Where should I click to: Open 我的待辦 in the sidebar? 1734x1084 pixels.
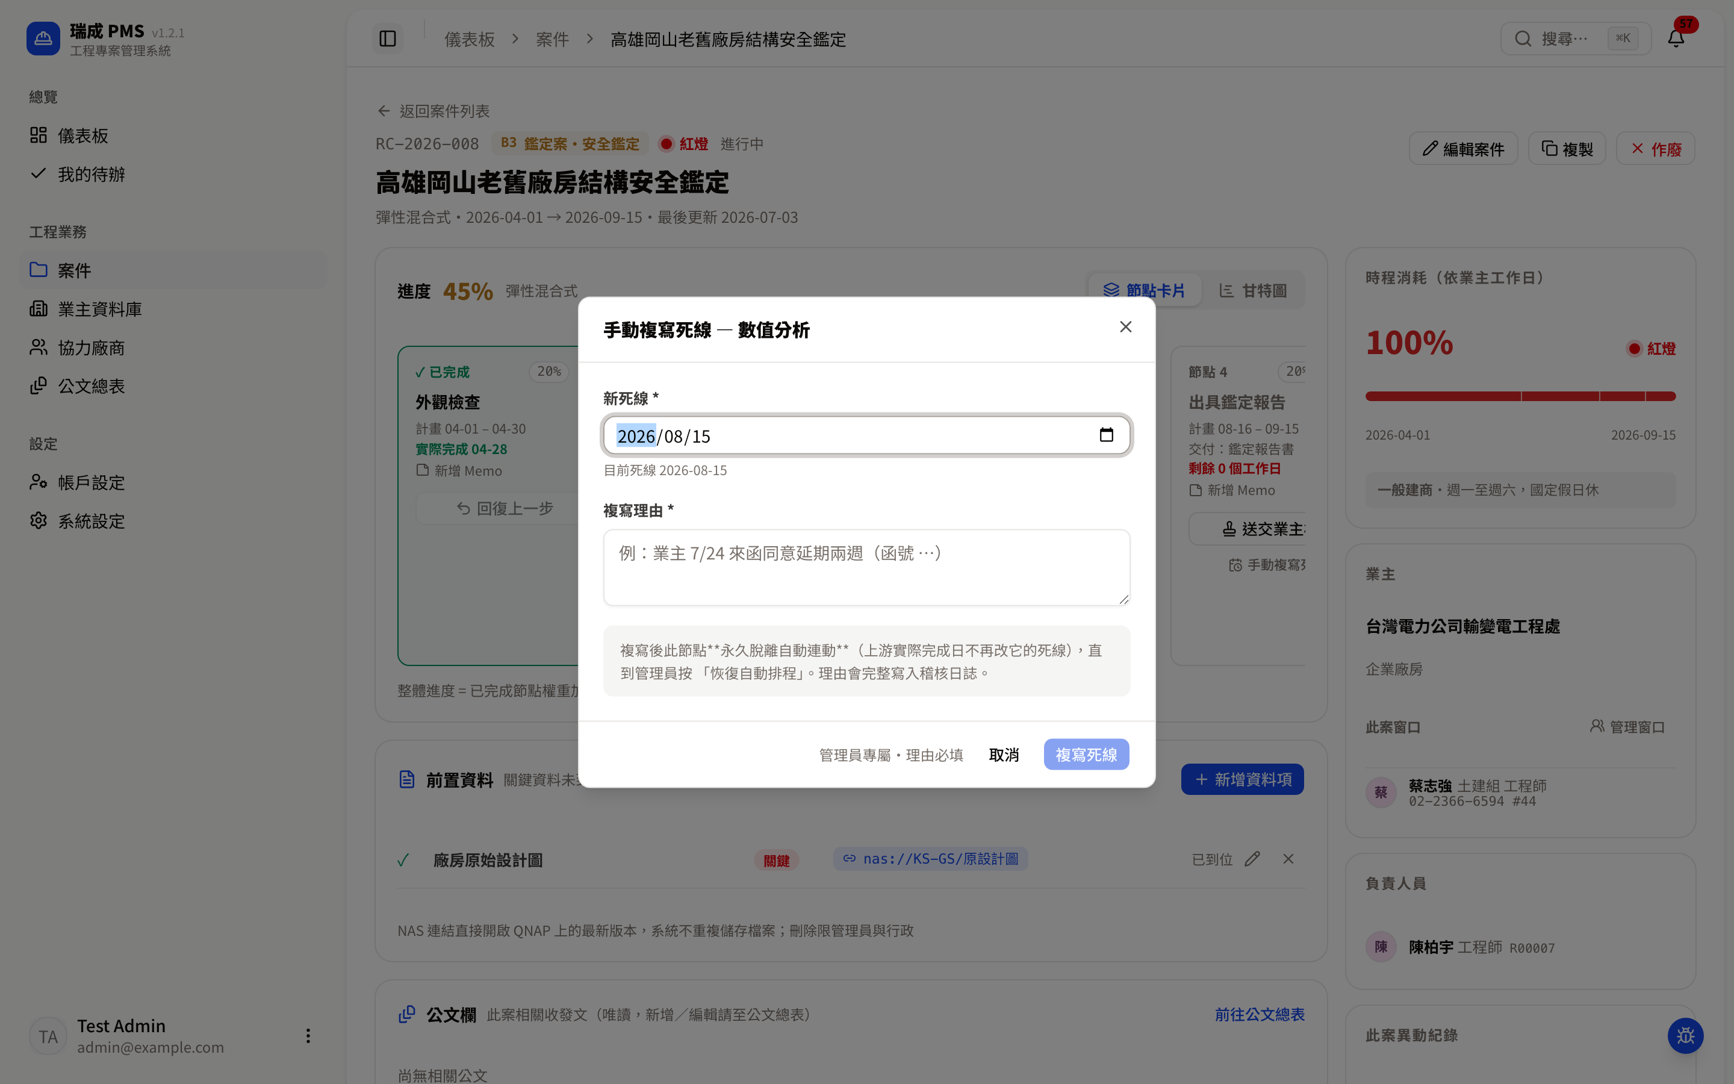[173, 174]
